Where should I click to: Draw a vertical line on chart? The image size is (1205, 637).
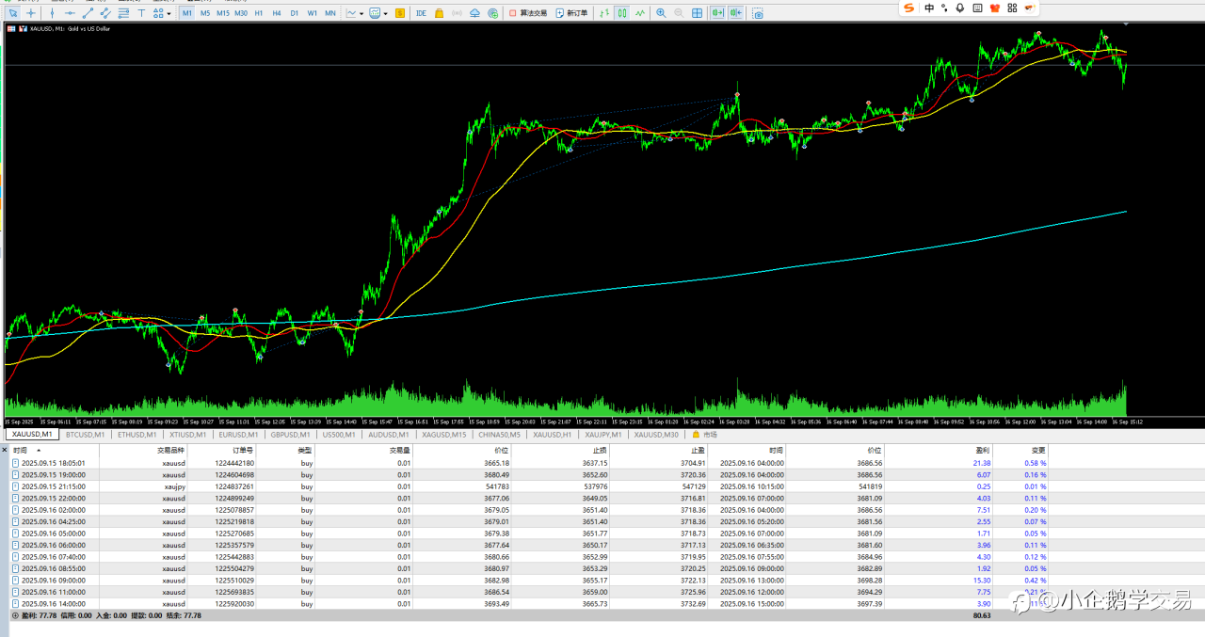[x=52, y=13]
